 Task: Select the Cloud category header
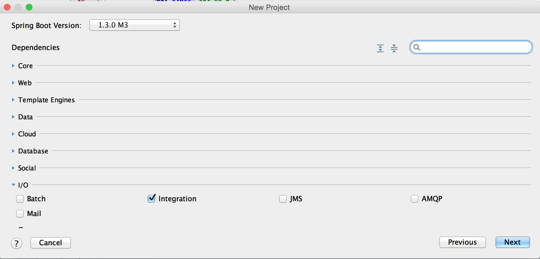(27, 134)
